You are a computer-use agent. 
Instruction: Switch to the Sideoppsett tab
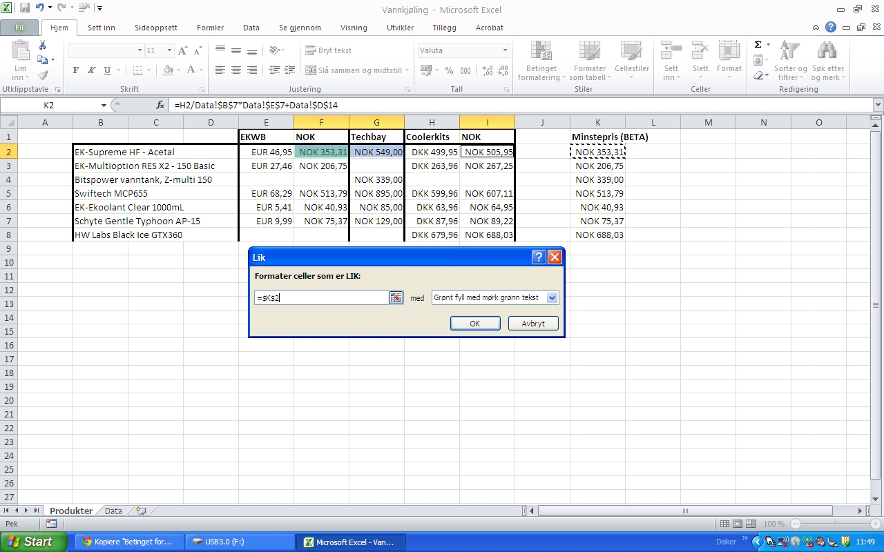tap(156, 28)
